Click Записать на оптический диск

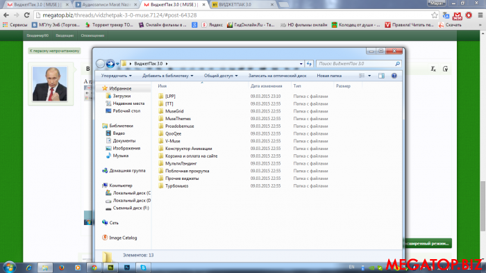click(x=277, y=76)
